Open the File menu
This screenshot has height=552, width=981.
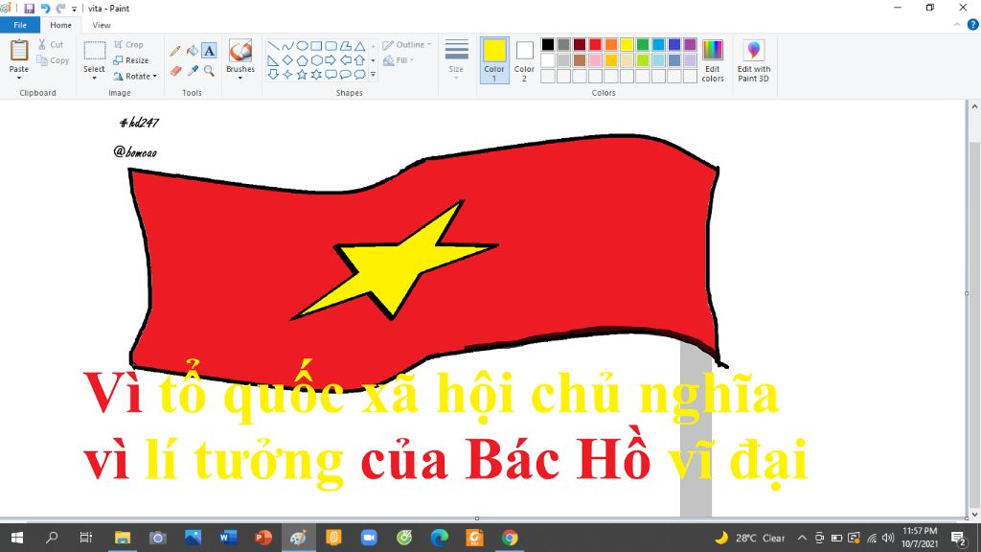coord(20,25)
